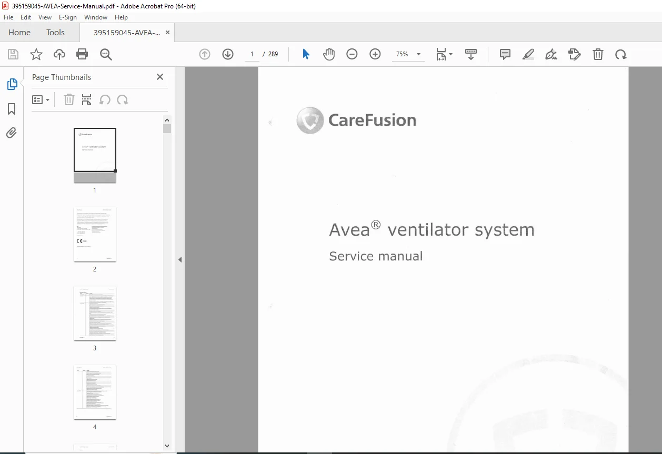
Task: Open the File menu
Action: coord(8,17)
